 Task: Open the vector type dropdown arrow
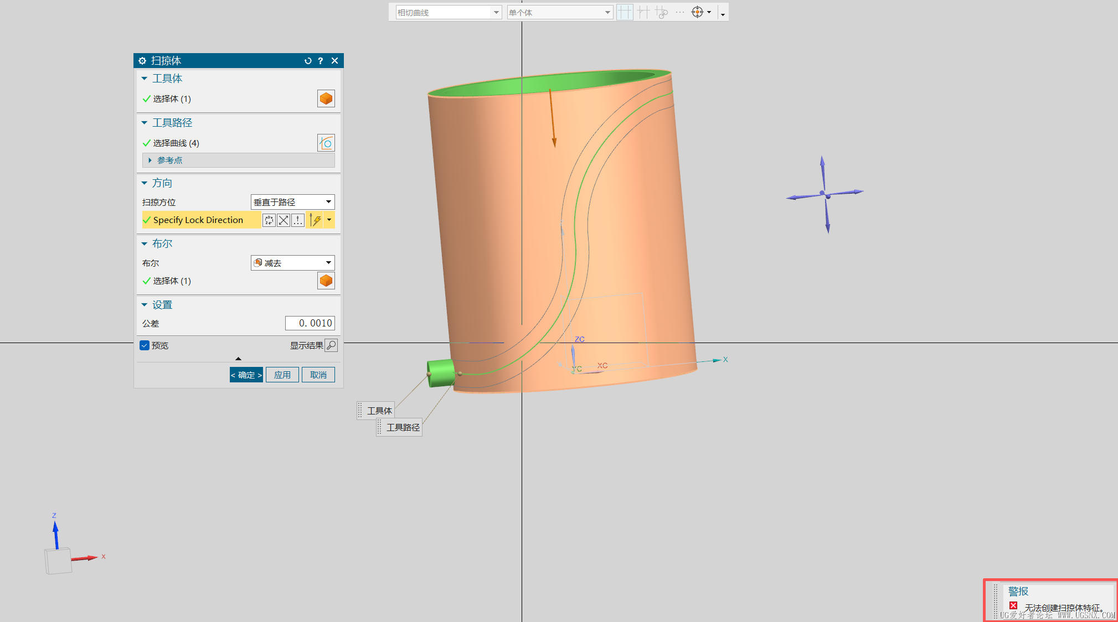(x=329, y=220)
